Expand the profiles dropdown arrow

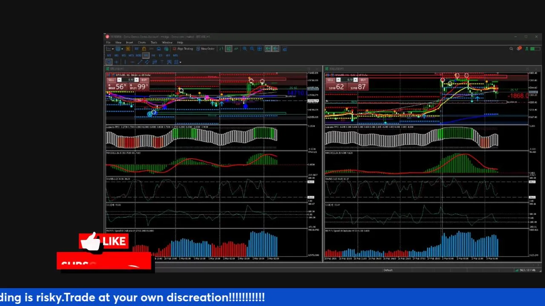(x=122, y=49)
